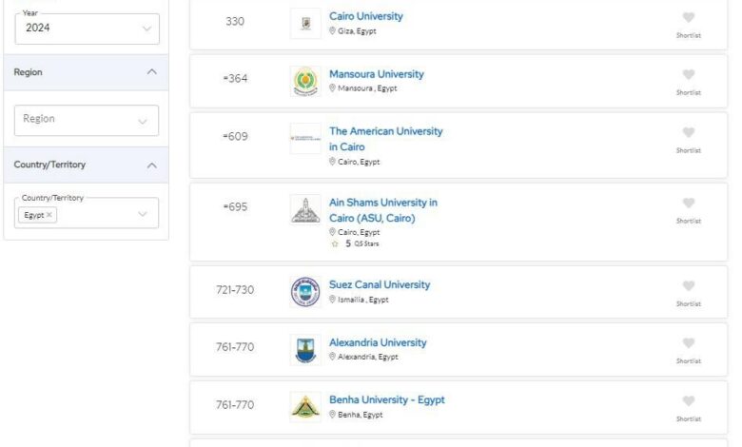This screenshot has height=447, width=742.
Task: Collapse the Region filter section
Action: [151, 72]
